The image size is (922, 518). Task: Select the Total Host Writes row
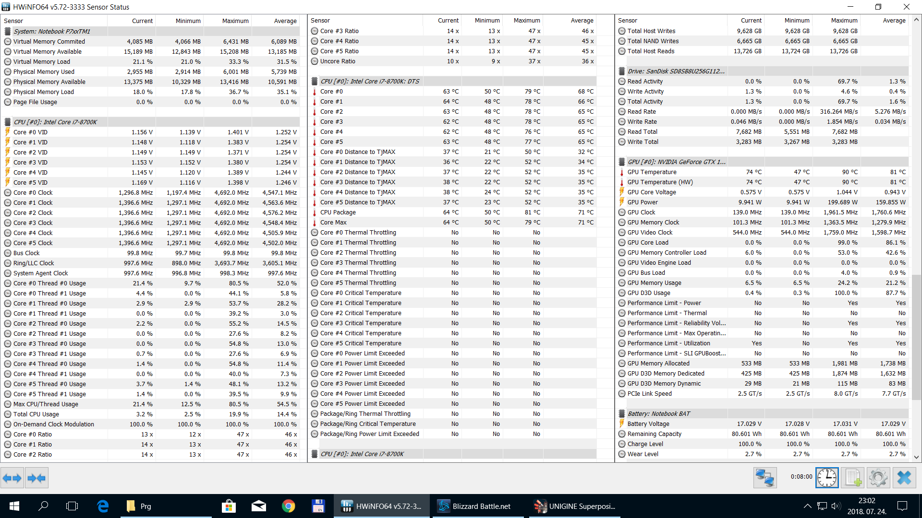763,31
